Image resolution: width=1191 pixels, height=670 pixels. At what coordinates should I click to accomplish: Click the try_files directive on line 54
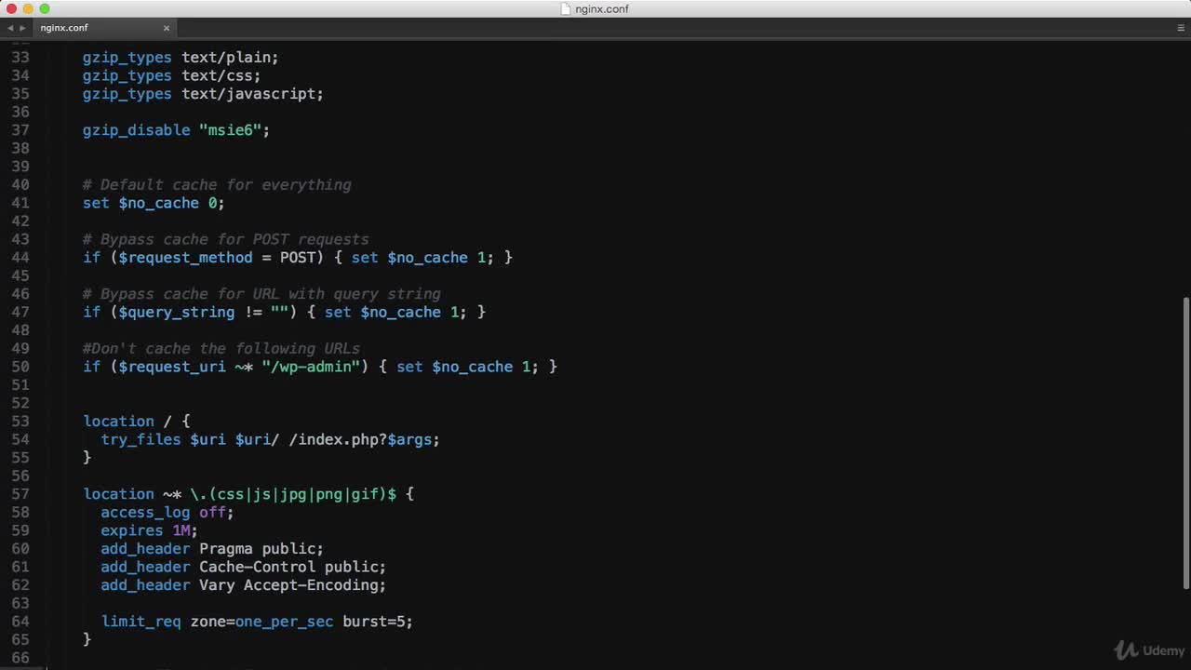pos(141,439)
